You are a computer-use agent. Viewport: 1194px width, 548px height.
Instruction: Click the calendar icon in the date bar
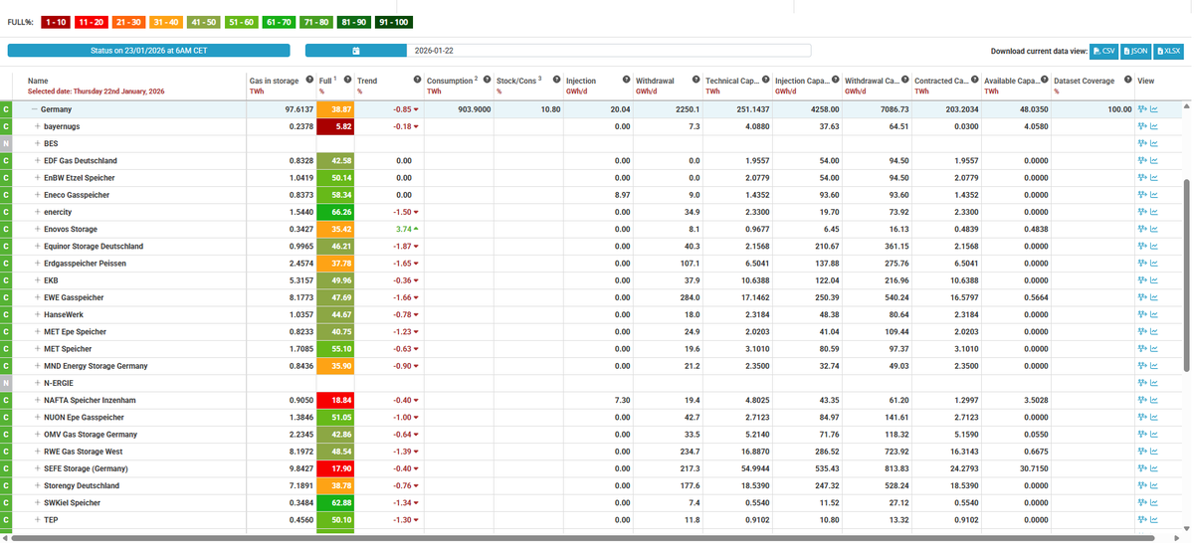pos(356,50)
